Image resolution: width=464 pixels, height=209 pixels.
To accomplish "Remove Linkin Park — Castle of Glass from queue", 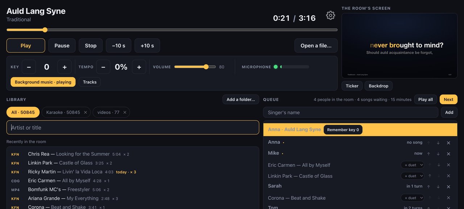I will pos(448,176).
